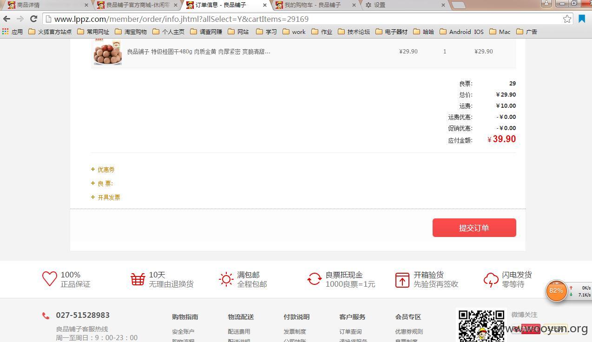The image size is (592, 342).
Task: Open the Mac bookmark folder
Action: 500,32
